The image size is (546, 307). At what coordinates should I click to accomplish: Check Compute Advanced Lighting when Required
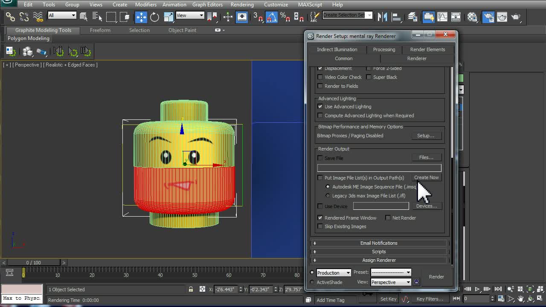pyautogui.click(x=320, y=116)
